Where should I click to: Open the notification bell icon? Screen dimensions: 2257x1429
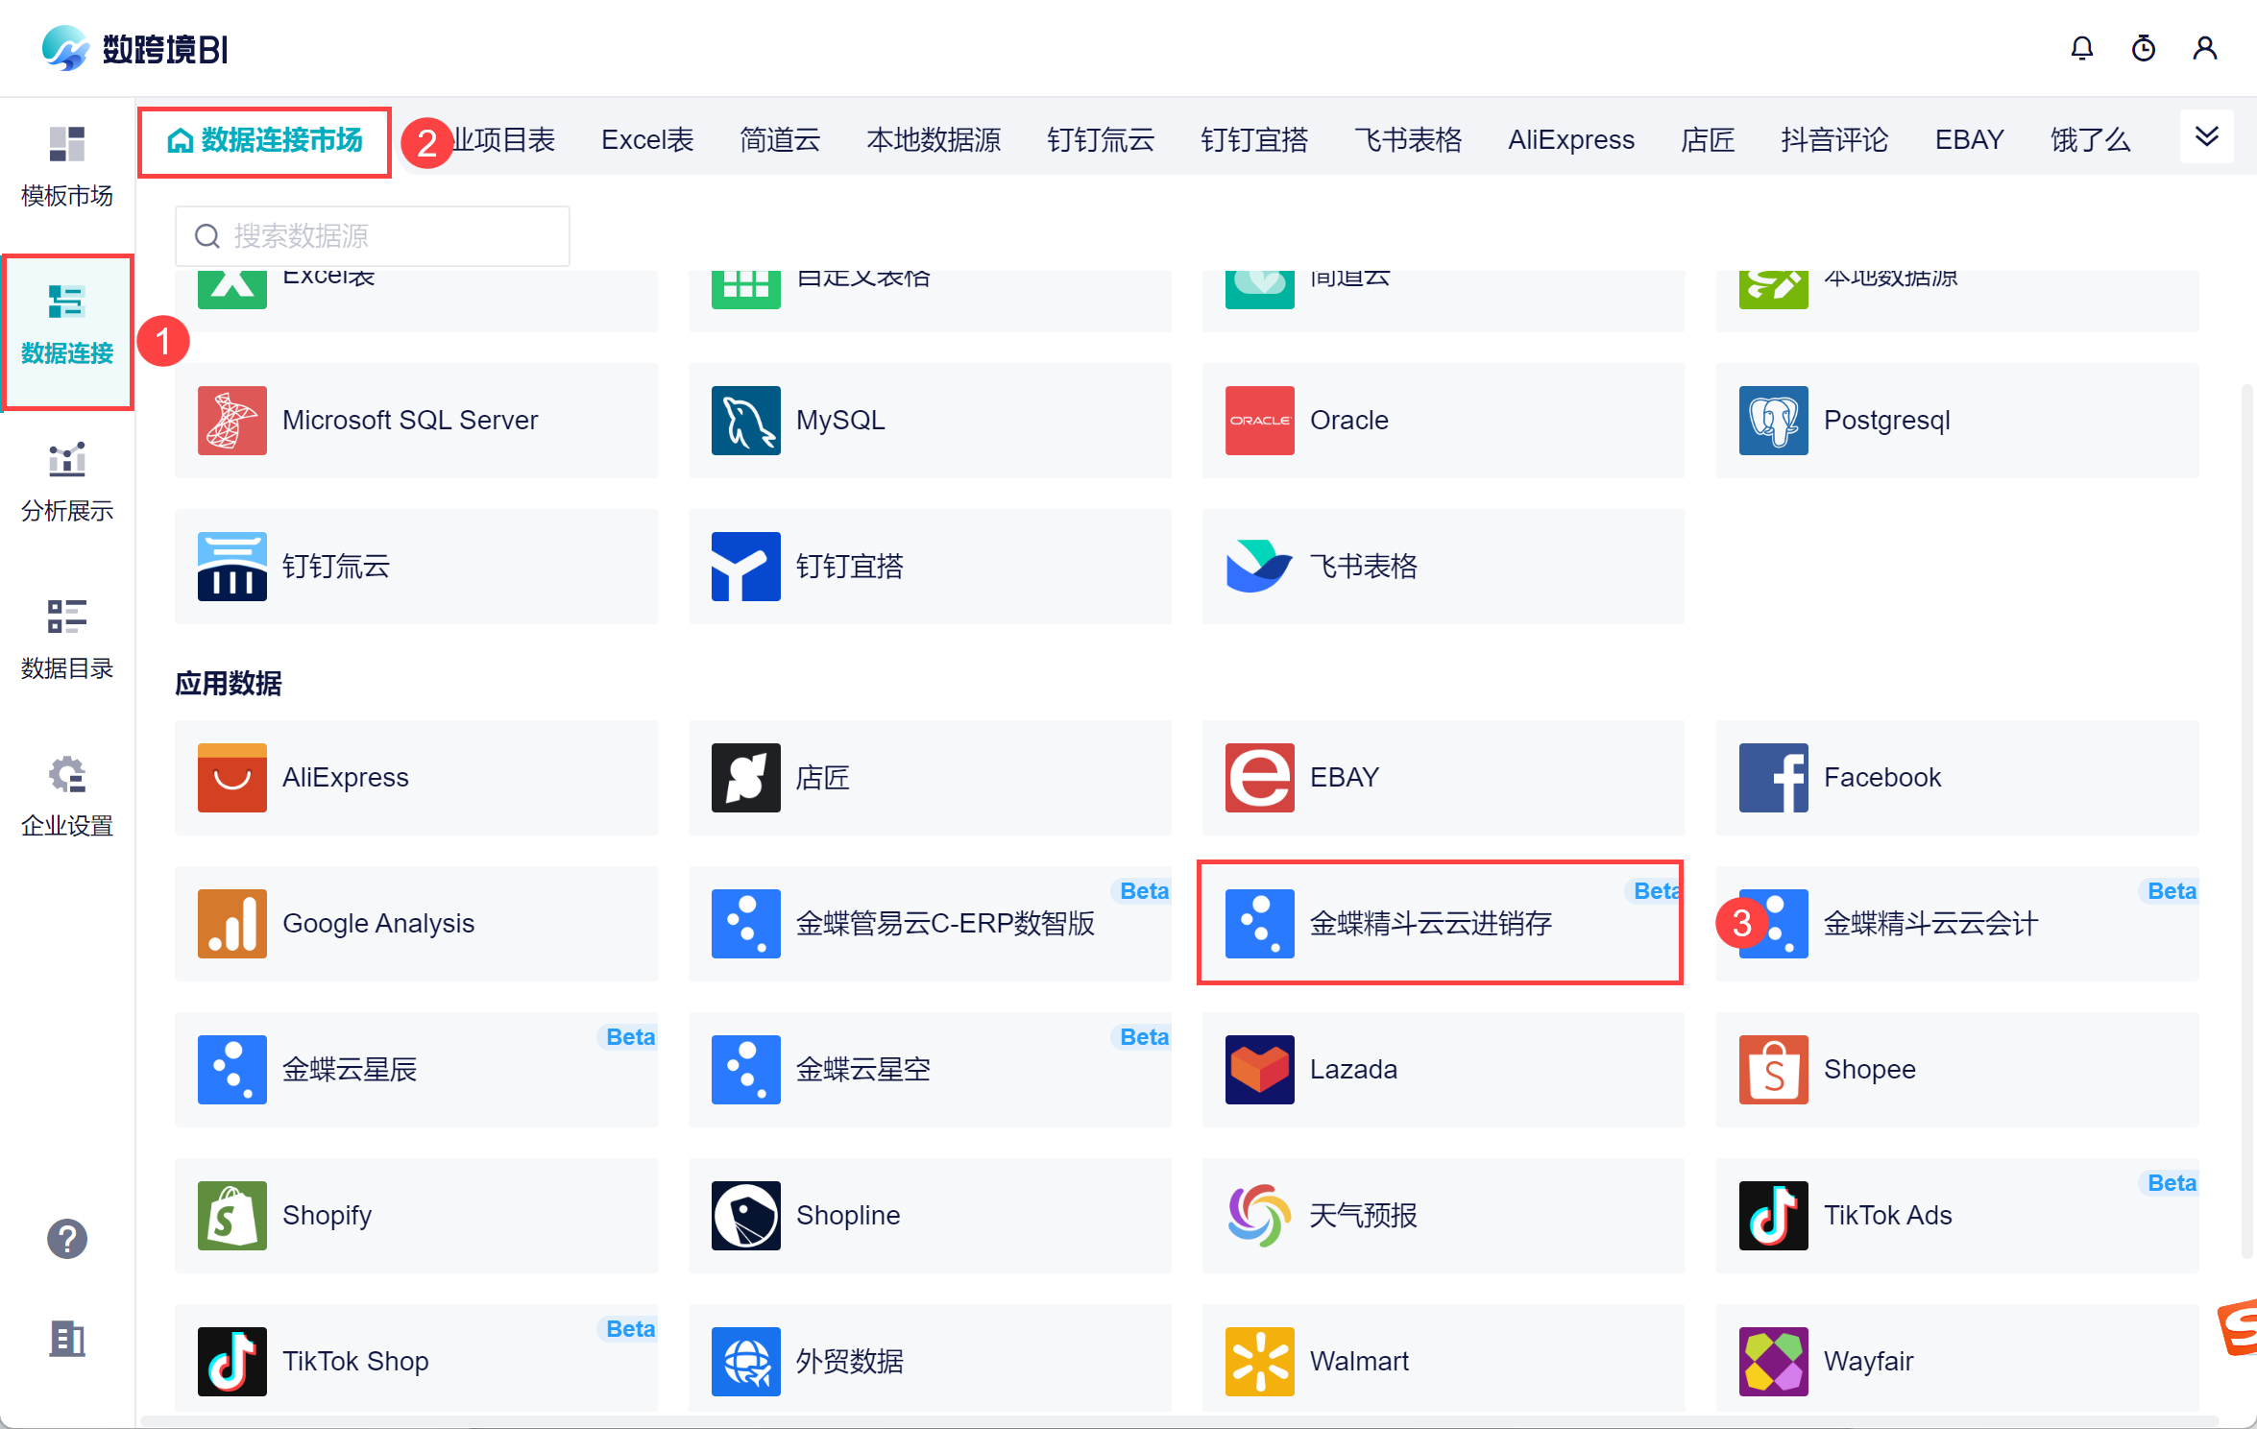coord(2081,48)
